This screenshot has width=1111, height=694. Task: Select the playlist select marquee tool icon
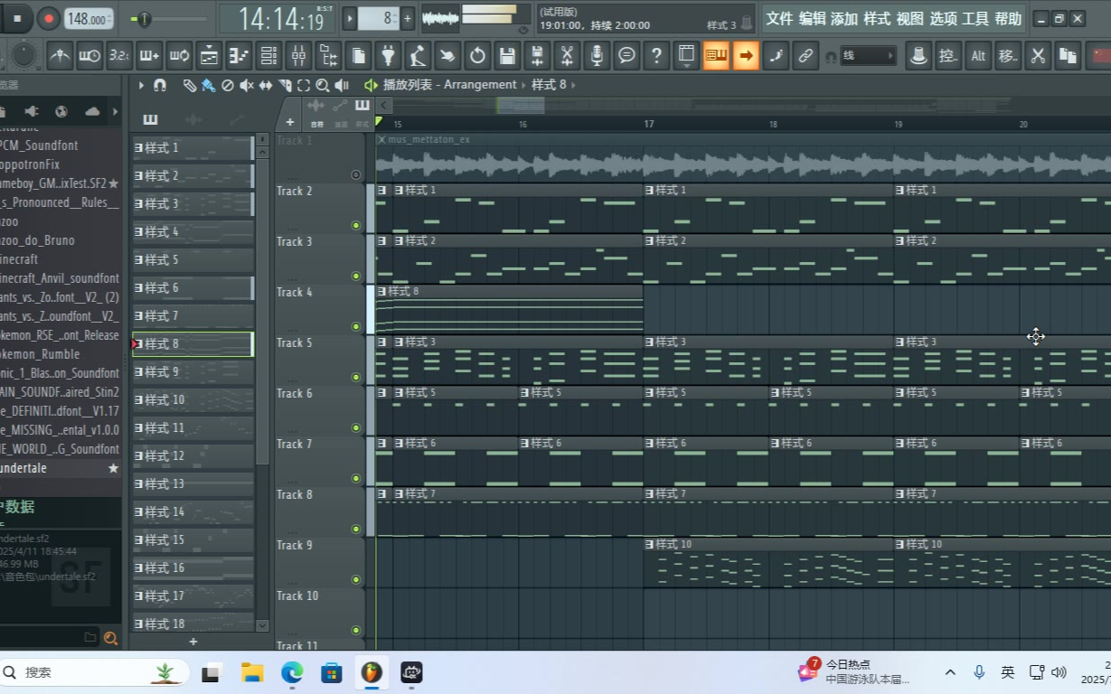[304, 85]
